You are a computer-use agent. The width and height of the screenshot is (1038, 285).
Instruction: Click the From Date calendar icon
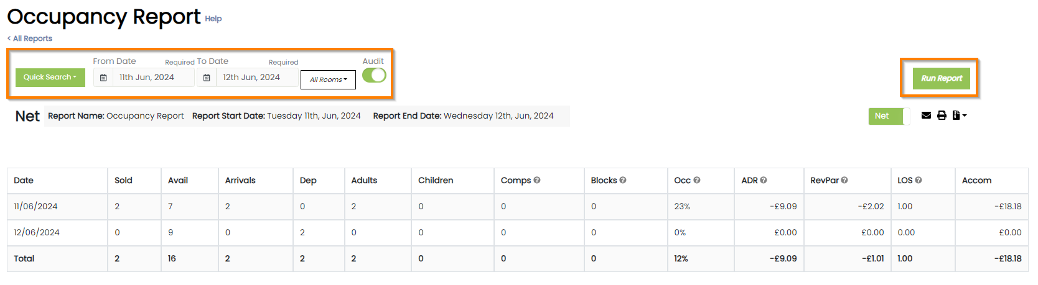103,78
